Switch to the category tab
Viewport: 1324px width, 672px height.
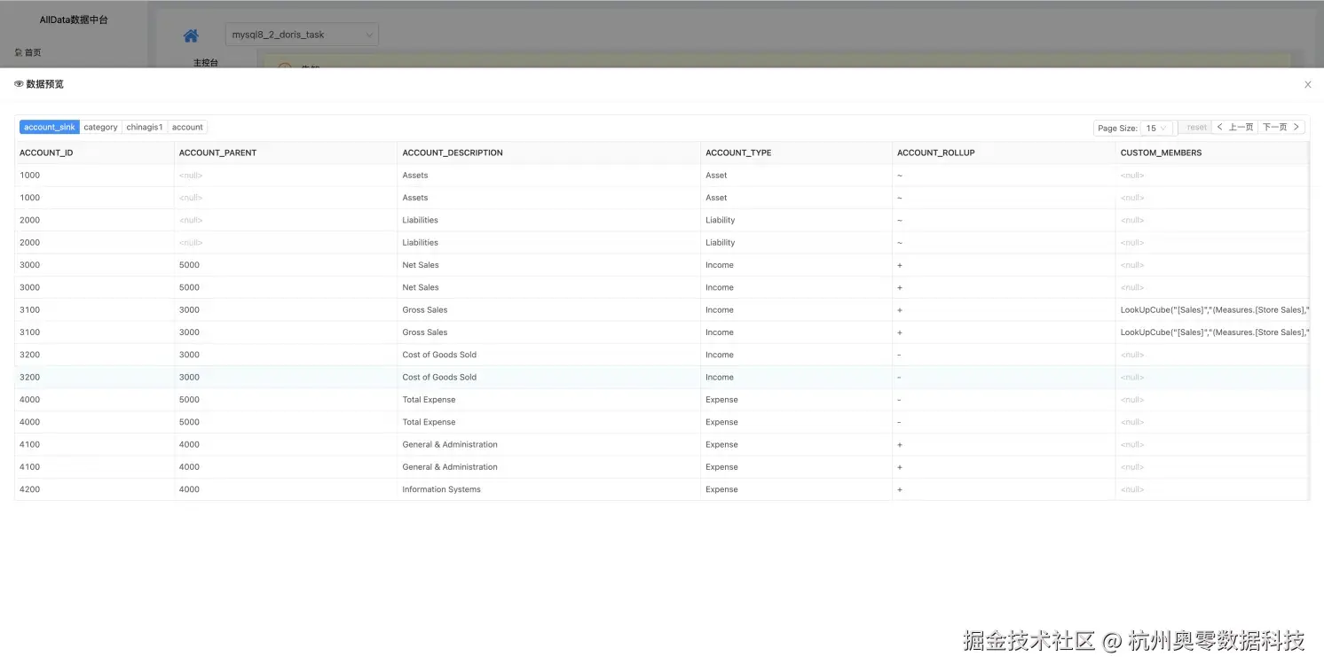(100, 127)
